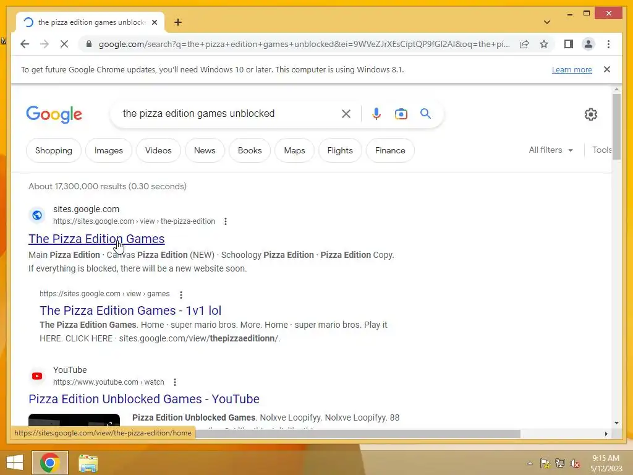Clear the Google search box text
Image resolution: width=633 pixels, height=475 pixels.
coord(346,114)
